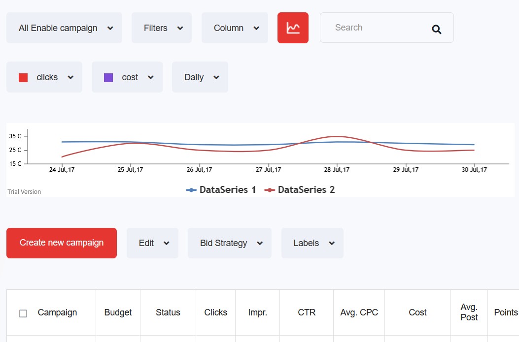Expand the Bid Strategy menu
Viewport: 519px width, 342px height.
[229, 243]
